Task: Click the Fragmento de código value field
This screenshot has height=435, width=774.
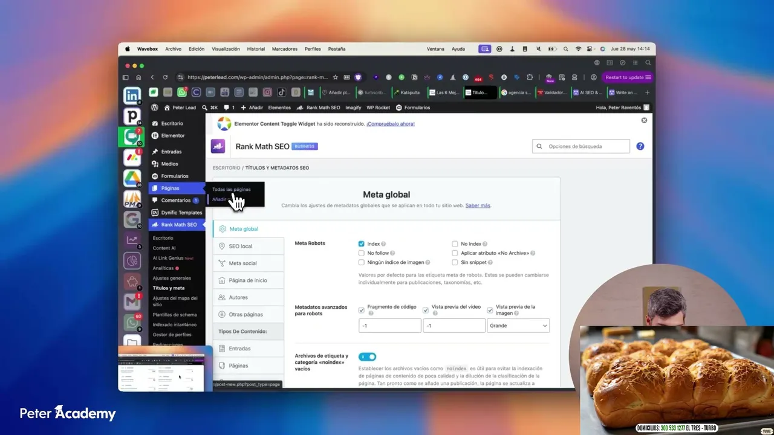Action: click(389, 326)
